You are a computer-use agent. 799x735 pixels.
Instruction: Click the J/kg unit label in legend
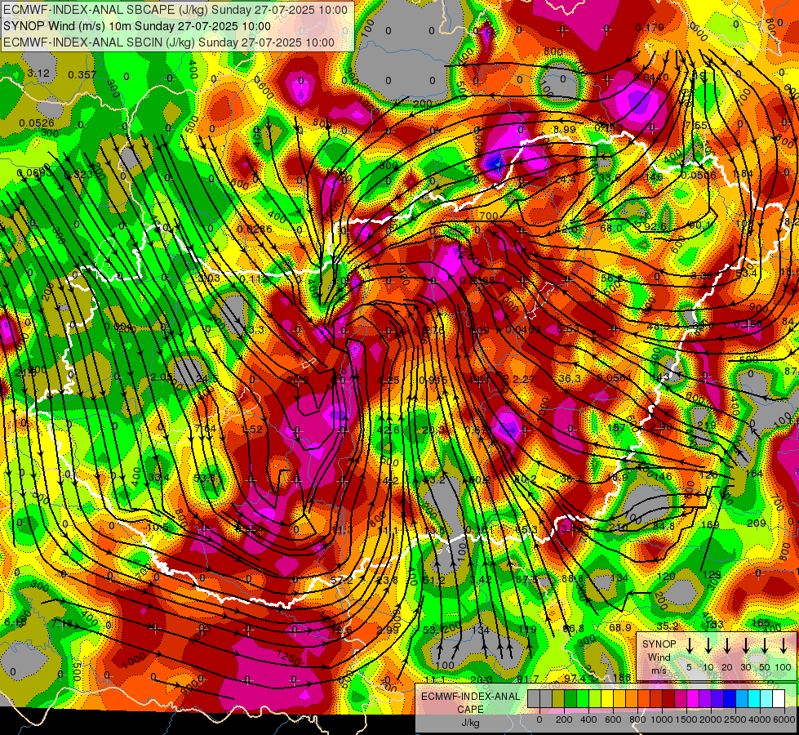click(470, 723)
